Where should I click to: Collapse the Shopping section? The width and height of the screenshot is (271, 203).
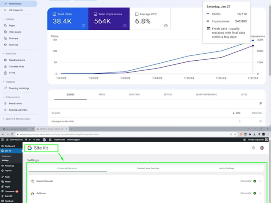9,82
